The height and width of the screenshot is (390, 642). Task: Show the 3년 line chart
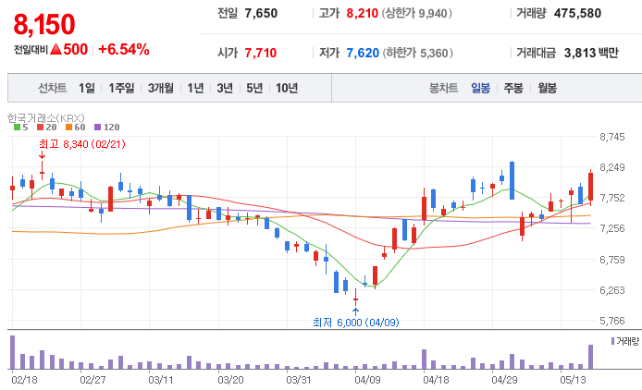pos(225,88)
